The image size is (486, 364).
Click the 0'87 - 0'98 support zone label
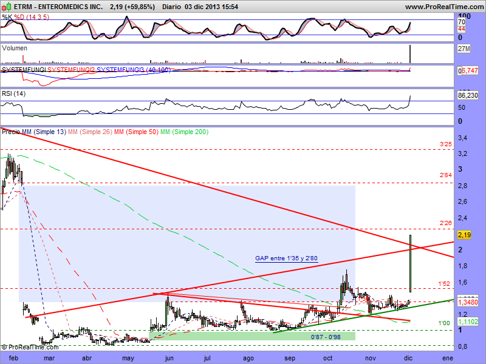coord(326,337)
